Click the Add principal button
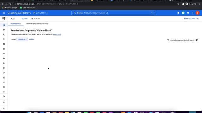The width and height of the screenshot is (202, 113). coord(25,19)
